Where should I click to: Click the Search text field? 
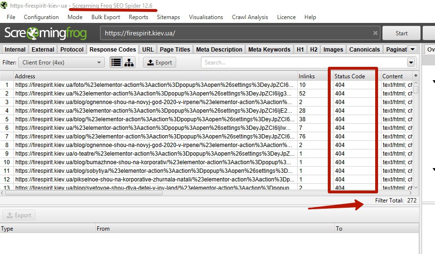(304, 63)
